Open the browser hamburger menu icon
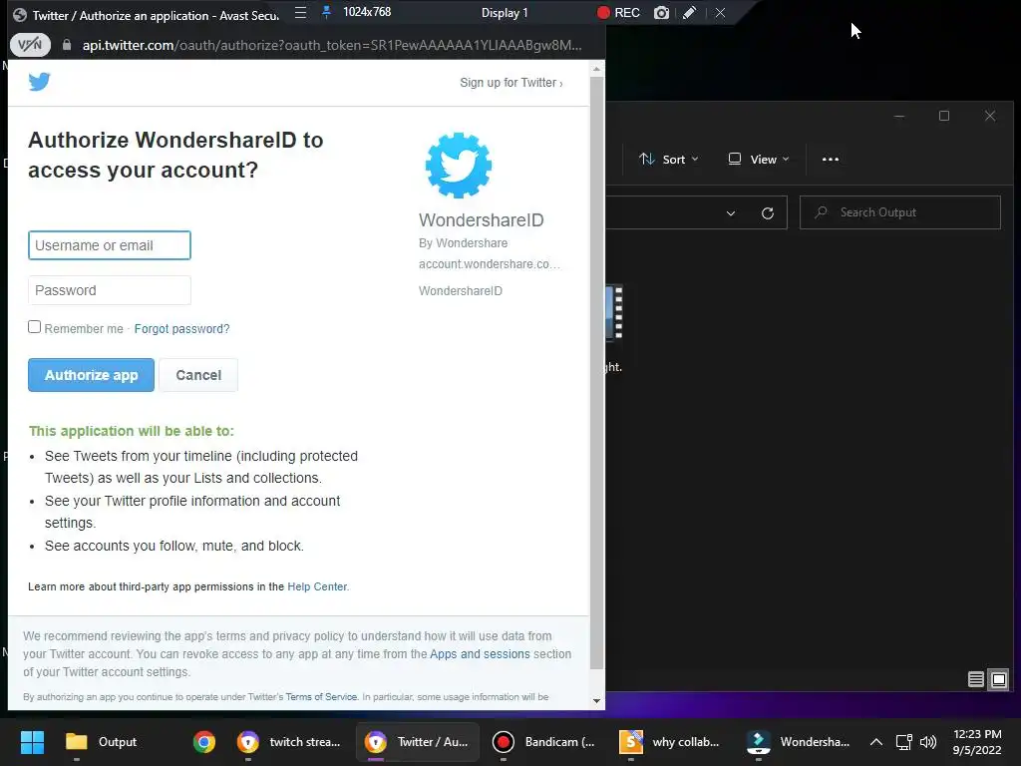The height and width of the screenshot is (766, 1021). pyautogui.click(x=300, y=12)
